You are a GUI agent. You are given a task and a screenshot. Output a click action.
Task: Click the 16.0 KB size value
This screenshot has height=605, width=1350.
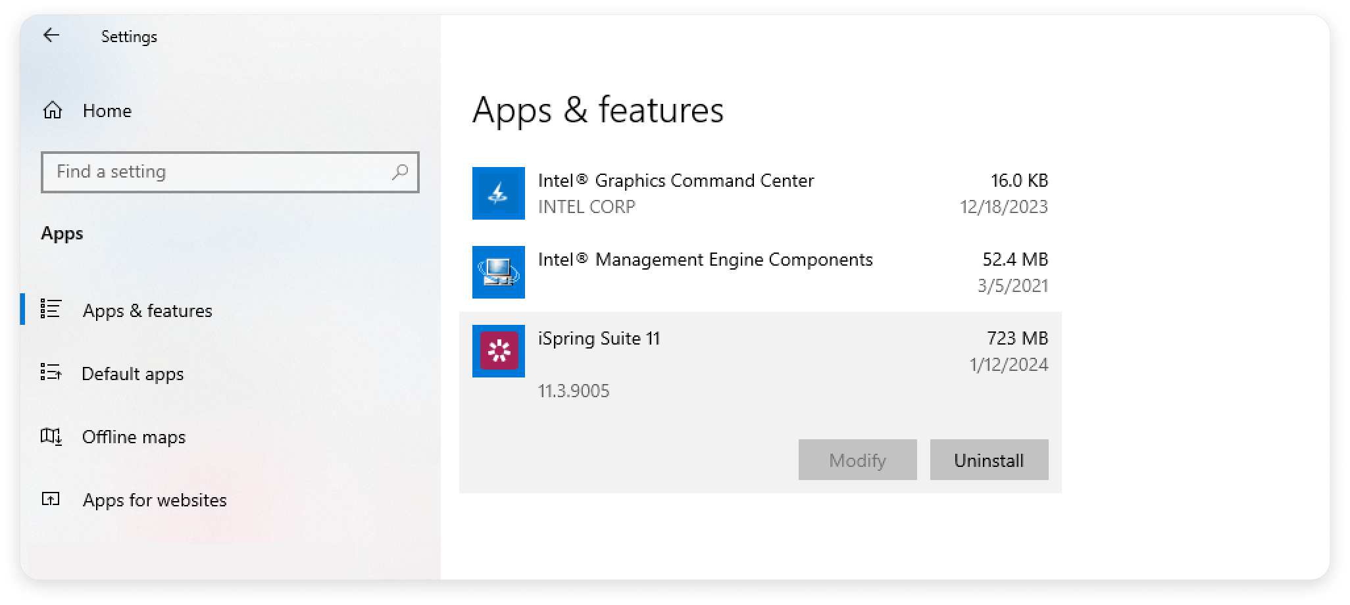point(1019,180)
